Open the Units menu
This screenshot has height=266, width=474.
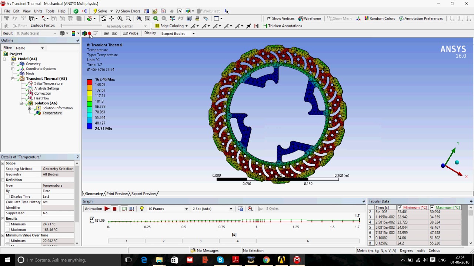click(38, 11)
